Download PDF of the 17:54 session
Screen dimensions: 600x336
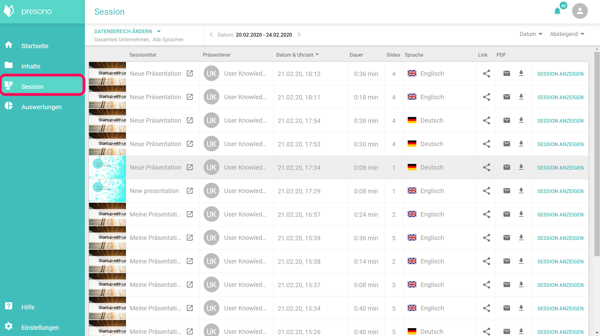521,120
